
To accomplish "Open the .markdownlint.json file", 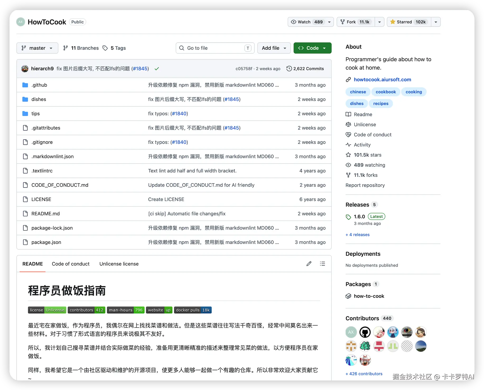I will [x=53, y=156].
